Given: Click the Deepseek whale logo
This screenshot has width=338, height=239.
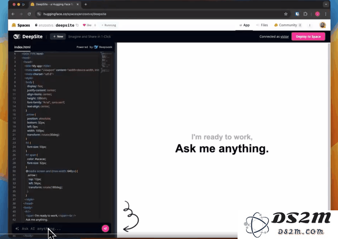Looking at the screenshot, I should coord(96,47).
